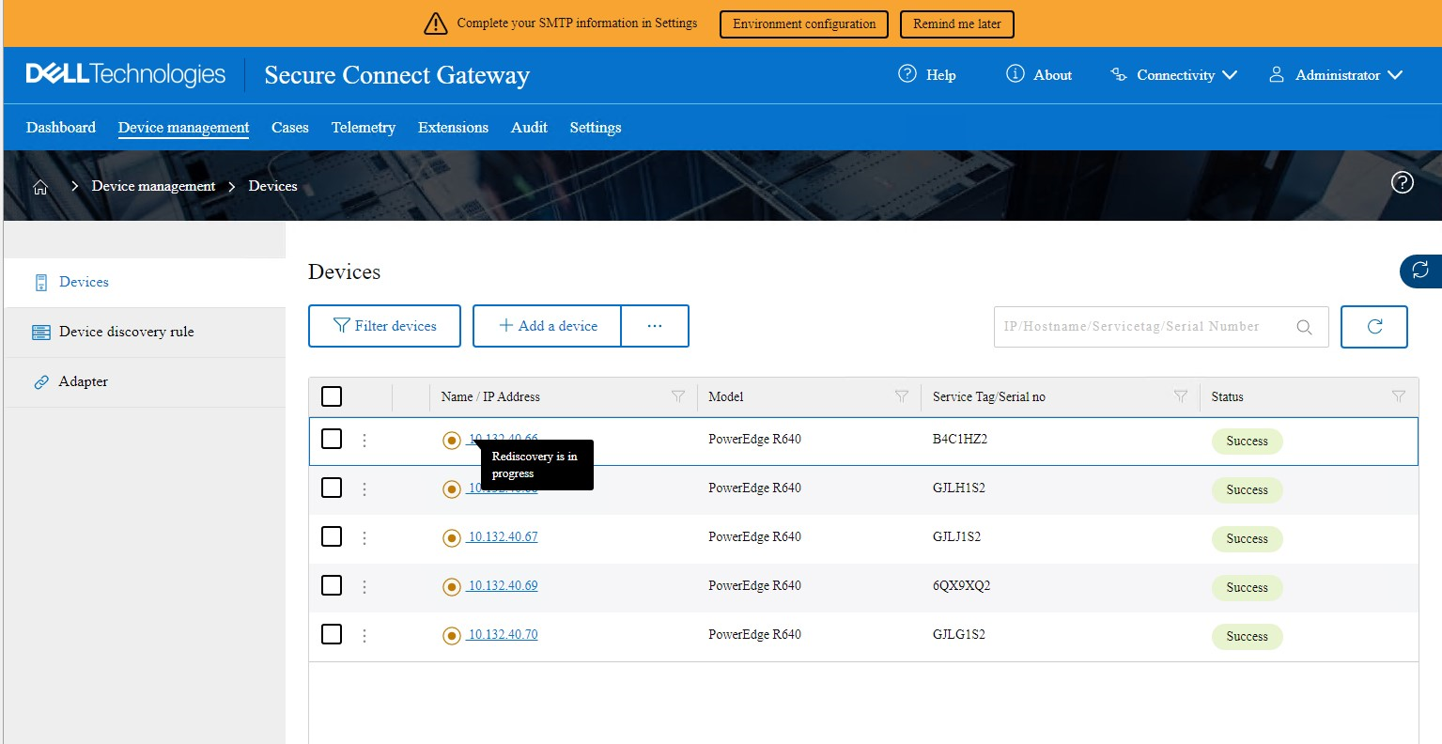1442x744 pixels.
Task: Open device link 10.132.40.69
Action: coord(503,586)
